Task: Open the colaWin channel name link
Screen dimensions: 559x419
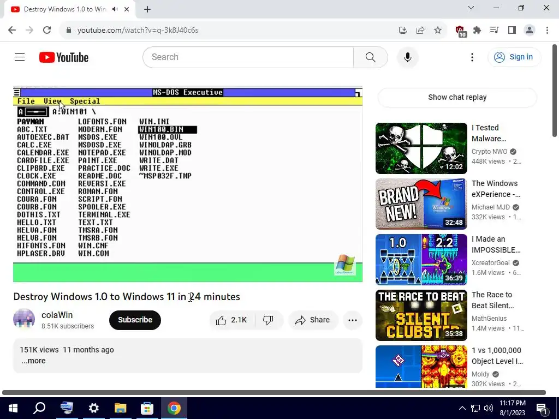Action: 57,315
